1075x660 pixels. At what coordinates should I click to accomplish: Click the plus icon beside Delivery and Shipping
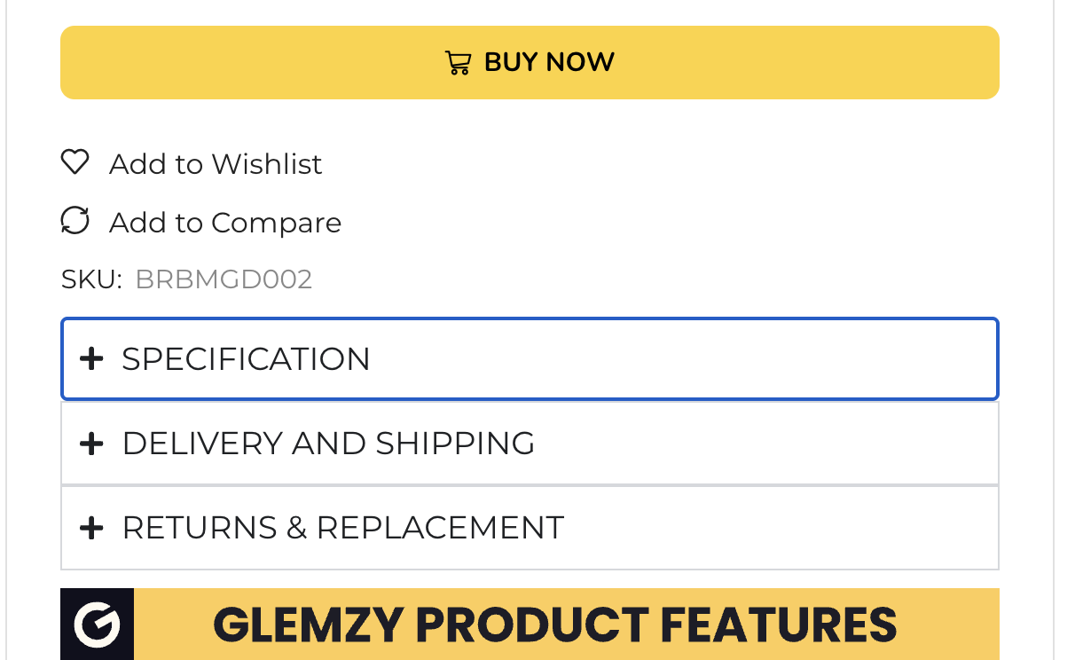pos(91,443)
